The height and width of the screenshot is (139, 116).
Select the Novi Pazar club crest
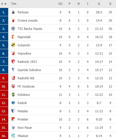coord(13,128)
